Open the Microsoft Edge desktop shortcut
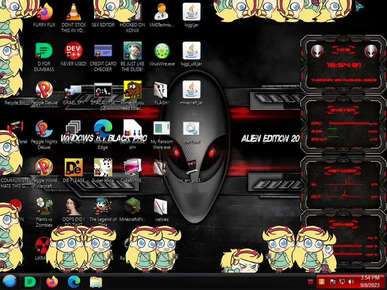 click(x=103, y=129)
